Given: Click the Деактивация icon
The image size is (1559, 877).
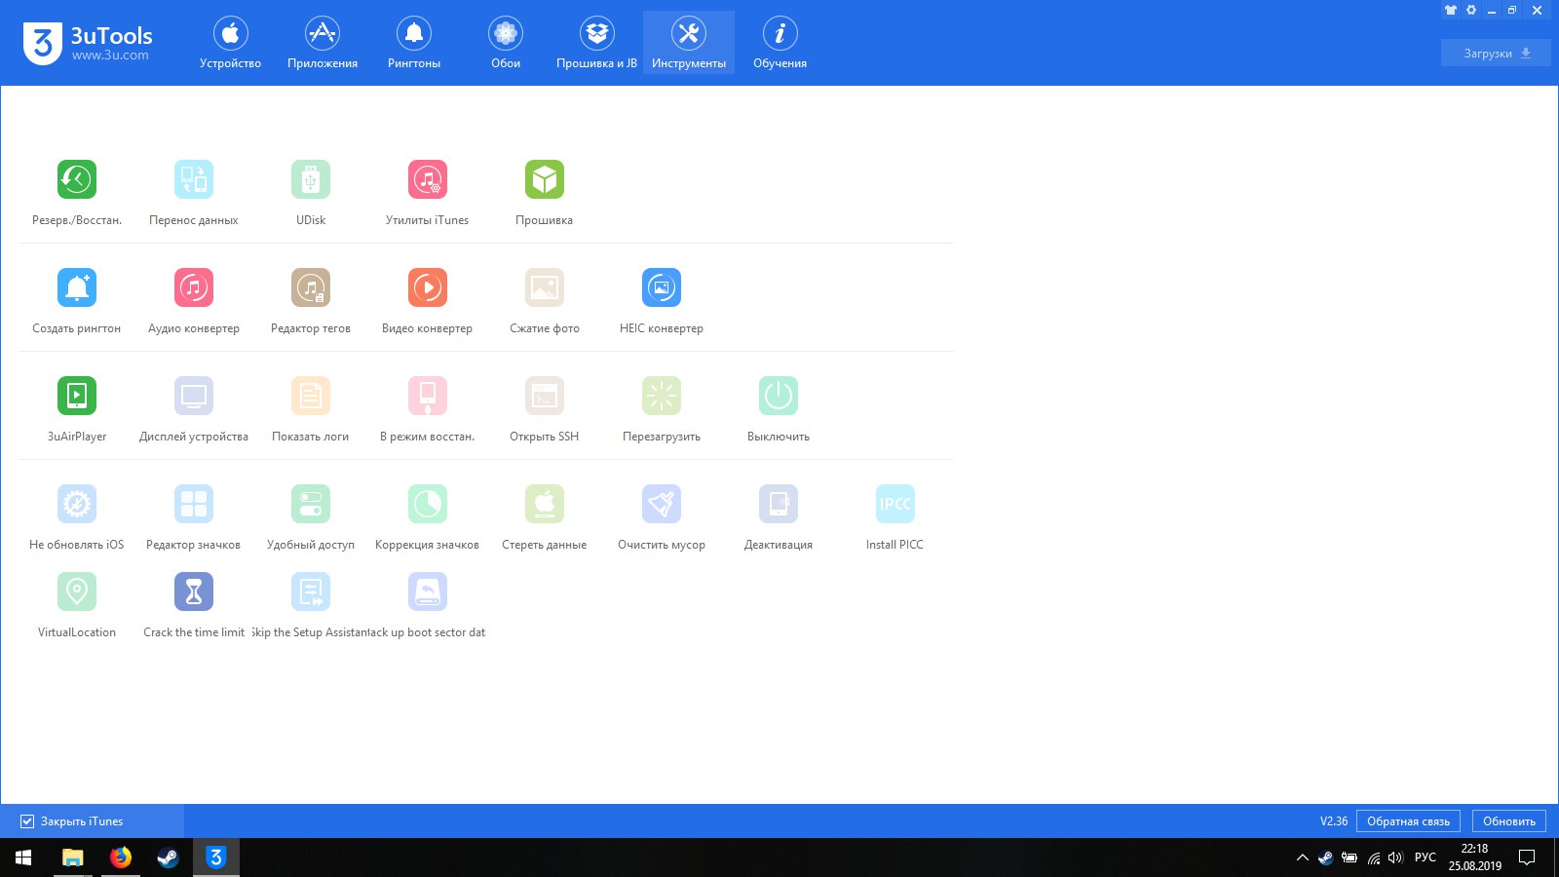Looking at the screenshot, I should (779, 504).
